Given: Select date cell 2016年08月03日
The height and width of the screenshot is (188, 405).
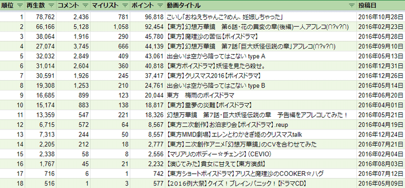Looking at the screenshot, I should (381, 164).
